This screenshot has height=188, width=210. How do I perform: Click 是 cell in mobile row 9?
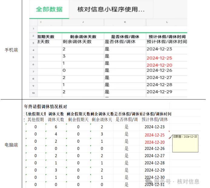[107, 84]
